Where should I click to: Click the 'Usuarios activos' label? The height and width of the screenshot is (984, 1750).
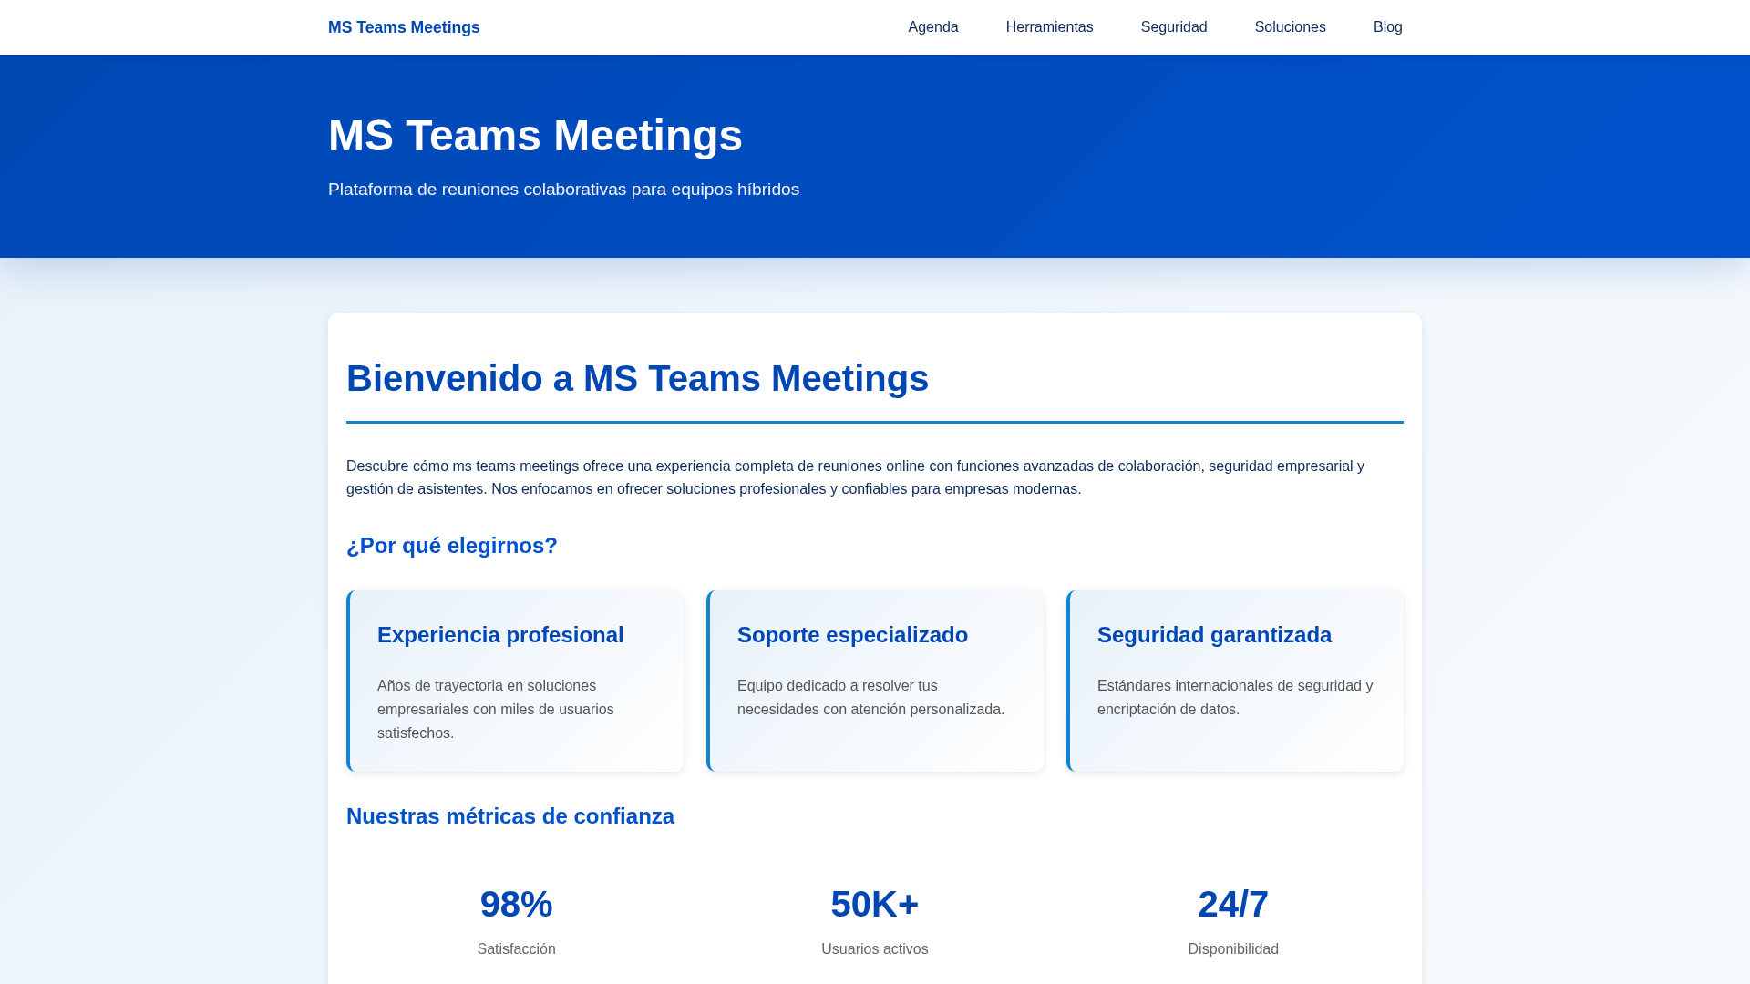tap(875, 949)
